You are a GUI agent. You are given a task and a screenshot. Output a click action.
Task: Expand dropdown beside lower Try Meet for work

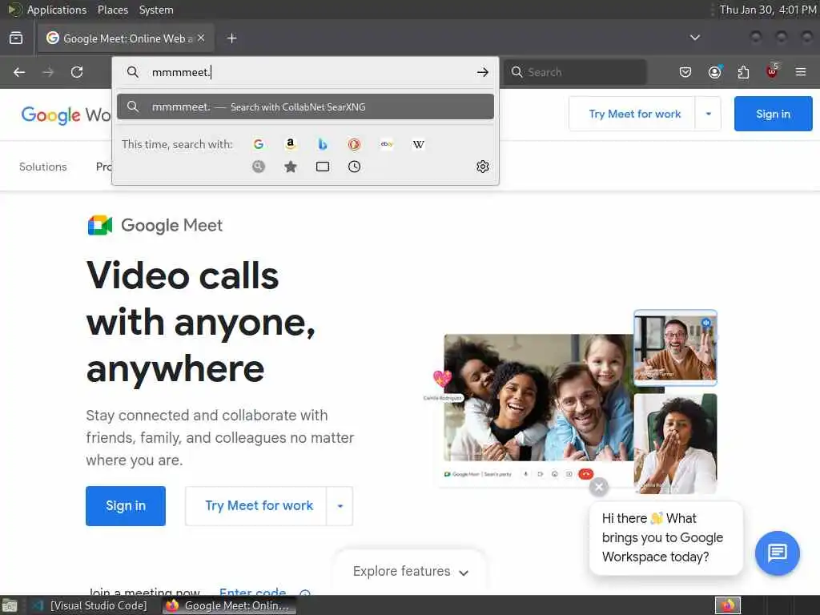[340, 506]
